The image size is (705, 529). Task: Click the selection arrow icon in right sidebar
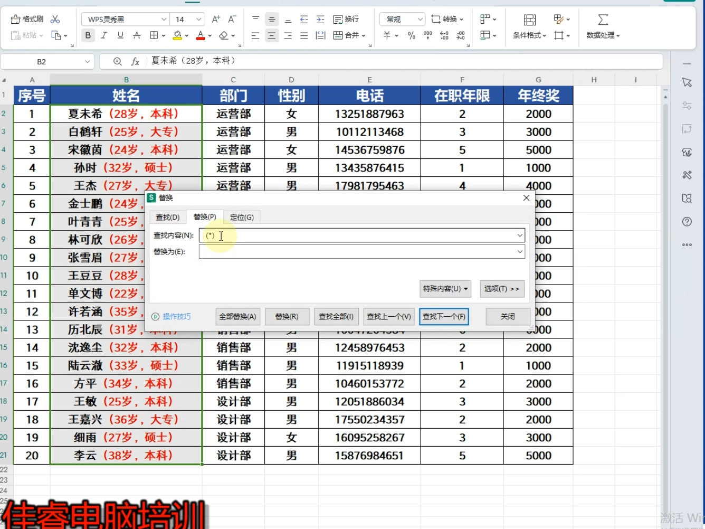pos(687,82)
